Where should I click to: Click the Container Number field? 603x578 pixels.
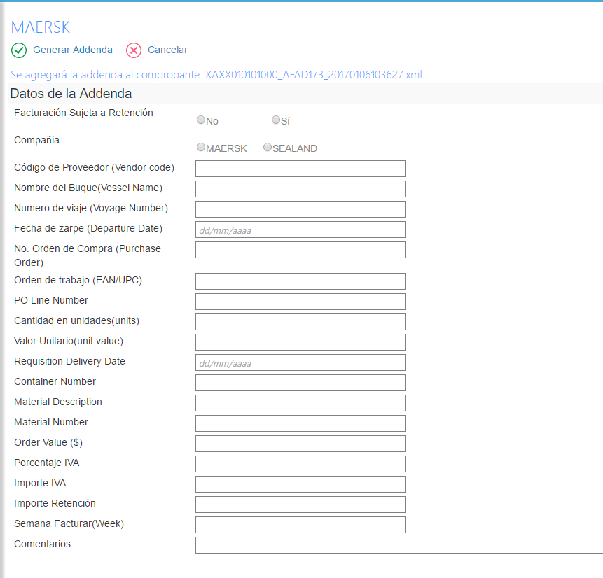[x=300, y=383]
